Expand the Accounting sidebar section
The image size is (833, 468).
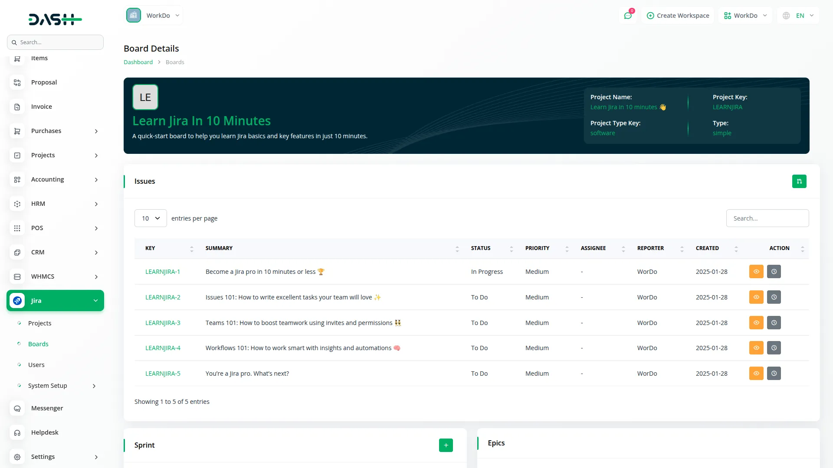pos(47,179)
